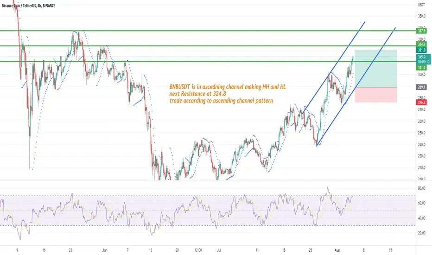Click the 337.5 green price label
This screenshot has width=432, height=255.
pyautogui.click(x=421, y=31)
